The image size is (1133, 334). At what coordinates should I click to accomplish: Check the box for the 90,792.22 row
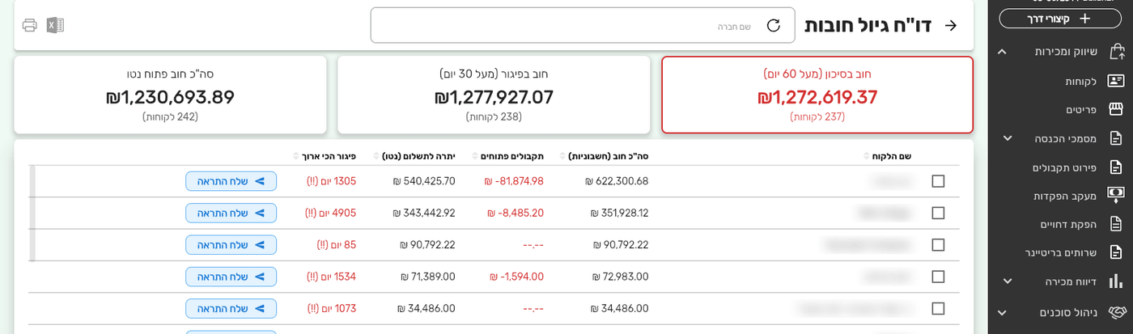(938, 245)
